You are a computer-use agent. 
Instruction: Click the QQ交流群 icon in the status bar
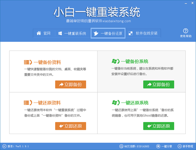121,146
